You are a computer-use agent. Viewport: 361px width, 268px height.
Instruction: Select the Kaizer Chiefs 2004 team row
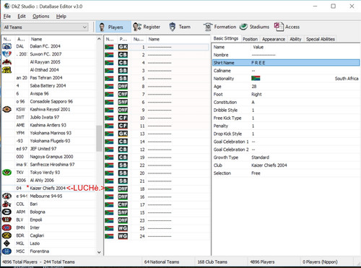click(49, 188)
